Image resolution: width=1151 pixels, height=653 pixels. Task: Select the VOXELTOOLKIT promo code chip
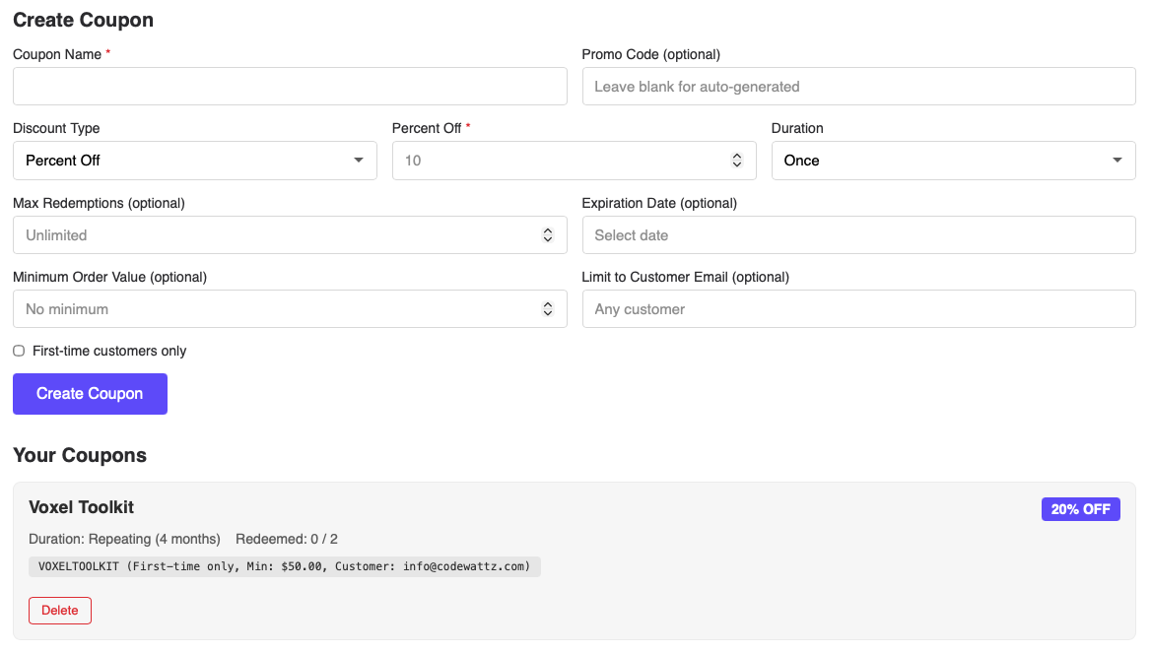(x=284, y=566)
